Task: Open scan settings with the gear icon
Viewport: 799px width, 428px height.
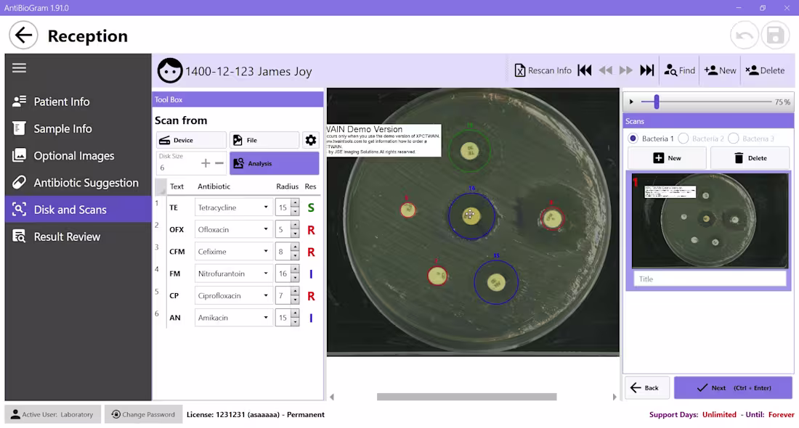Action: tap(311, 139)
